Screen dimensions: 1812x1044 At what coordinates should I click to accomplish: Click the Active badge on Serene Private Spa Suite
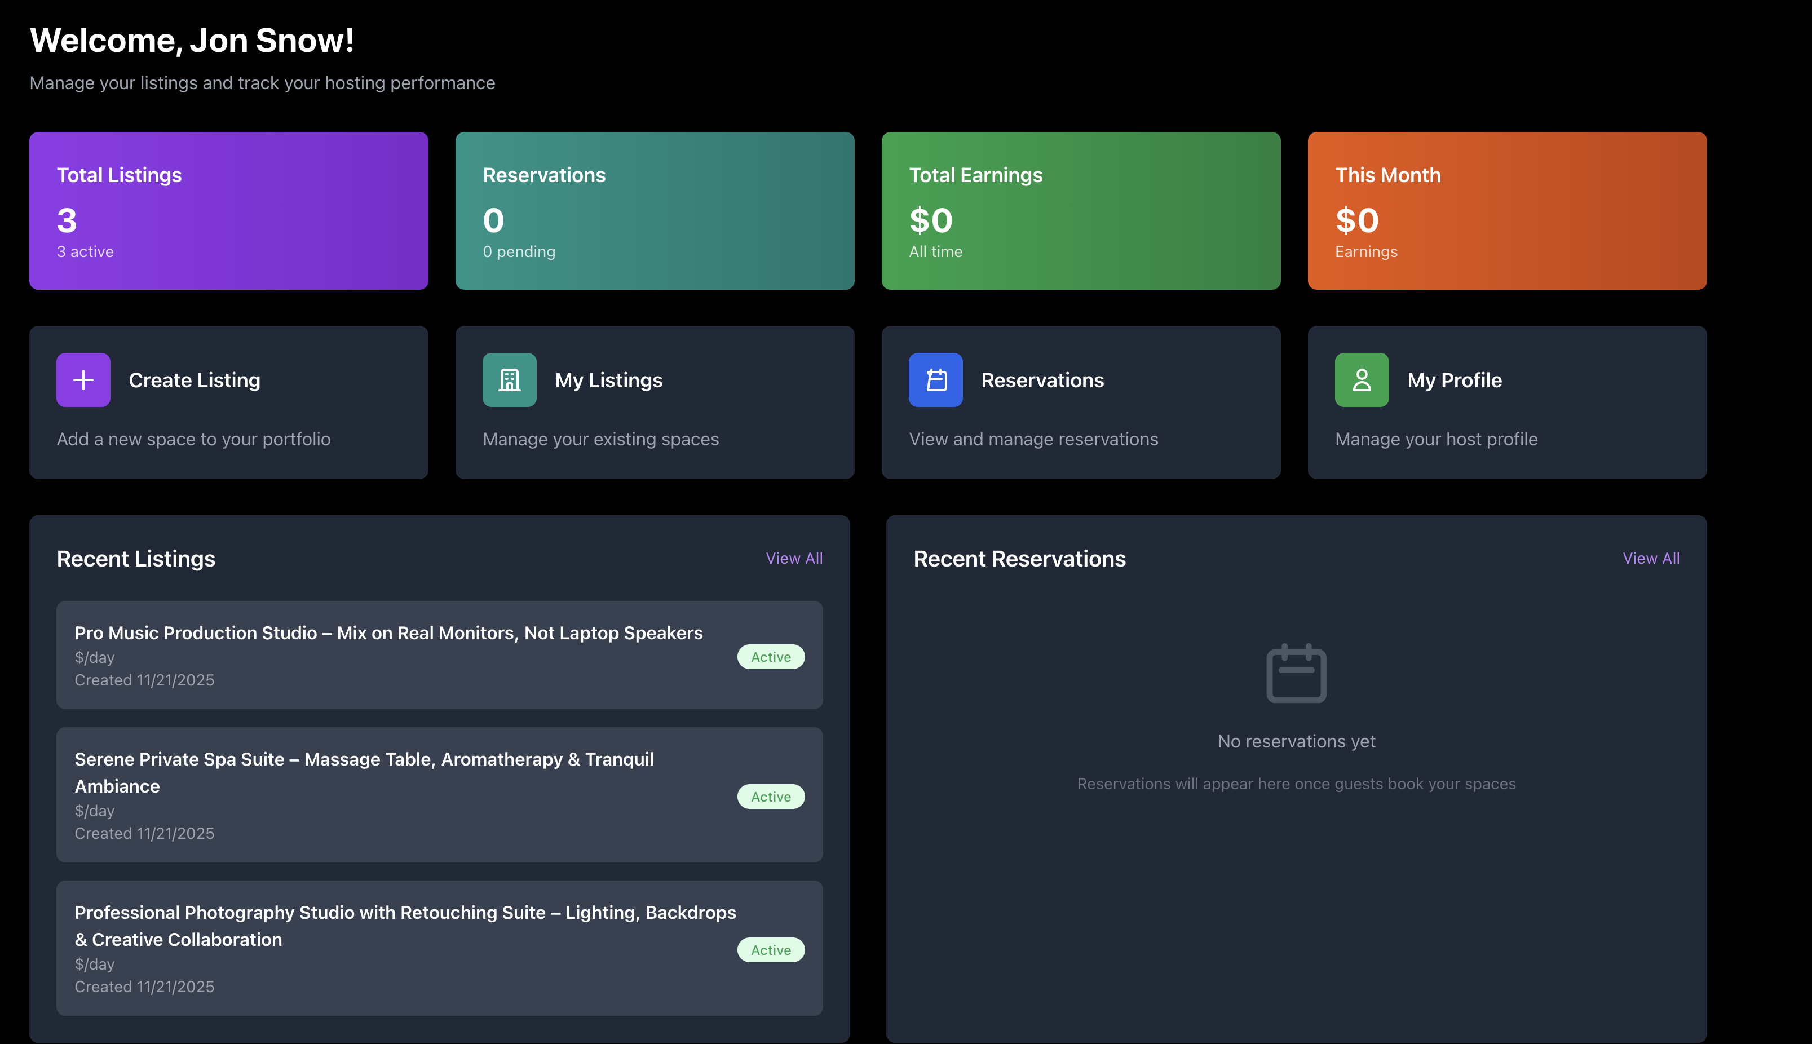(770, 796)
